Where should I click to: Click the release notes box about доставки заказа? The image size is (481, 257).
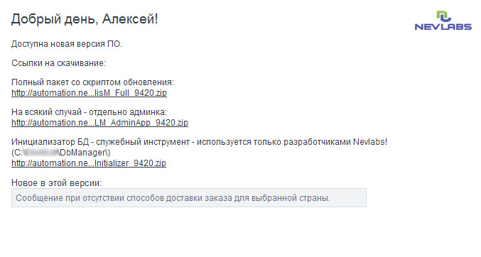point(189,198)
